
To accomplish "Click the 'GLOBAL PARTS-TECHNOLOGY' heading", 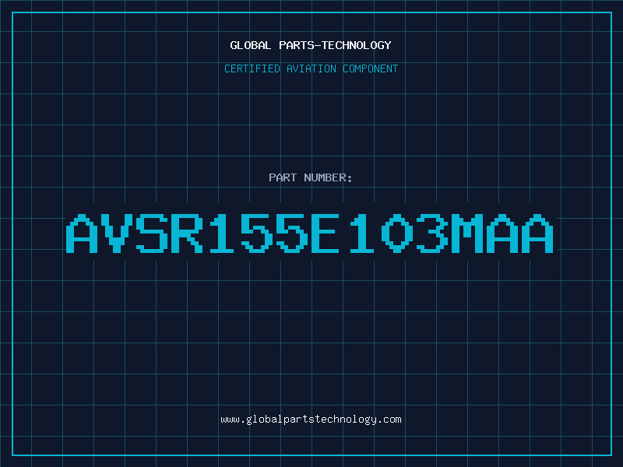I will tap(311, 45).
